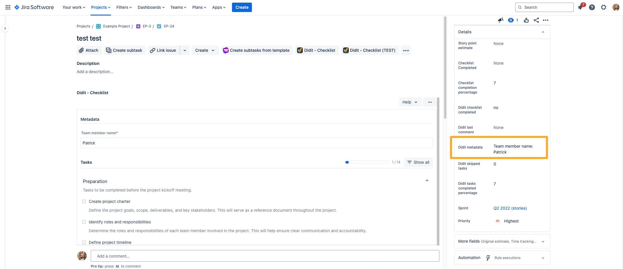The image size is (623, 269).
Task: Expand the left sidebar arrow
Action: click(x=5, y=28)
